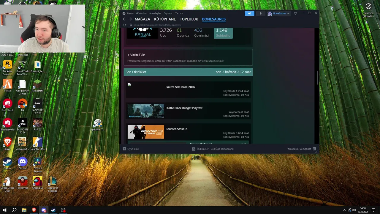Click the Steam page vertical scrollbar thumb
Image resolution: width=380 pixels, height=214 pixels.
coord(317,77)
